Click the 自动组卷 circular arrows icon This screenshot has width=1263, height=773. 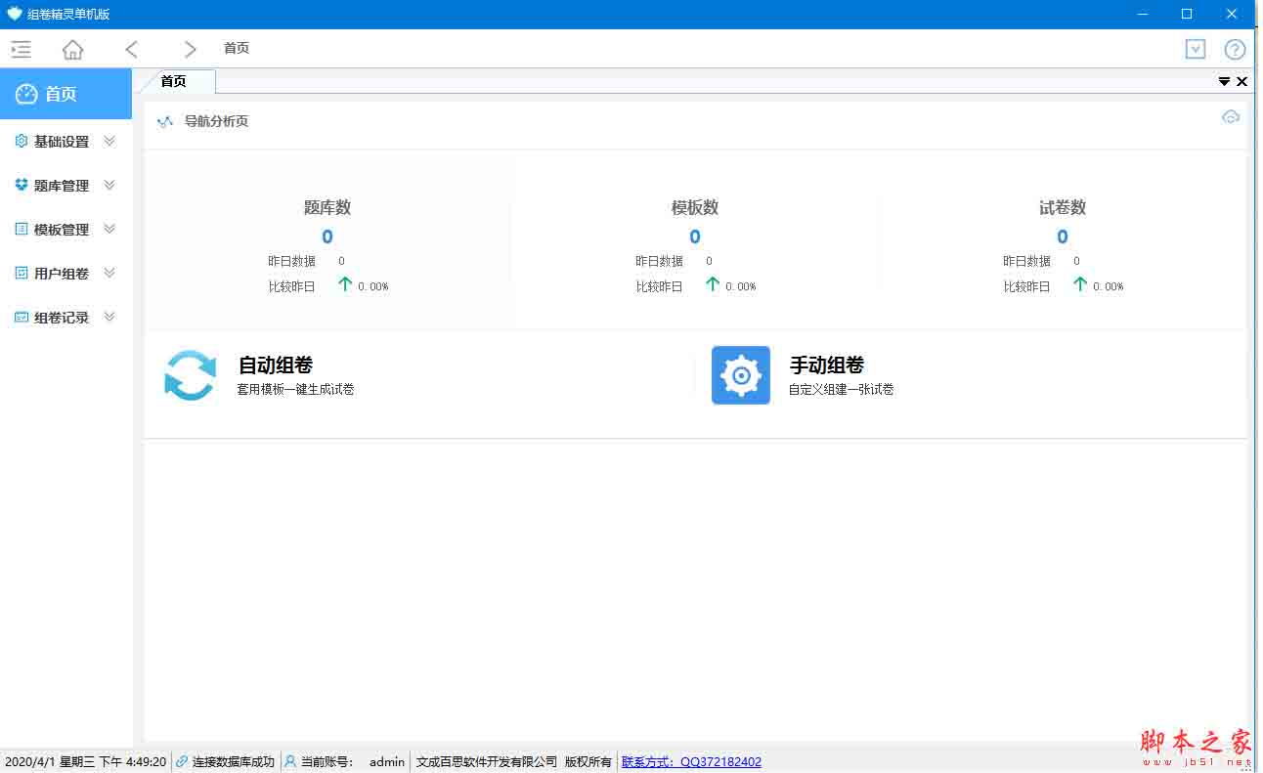point(189,375)
